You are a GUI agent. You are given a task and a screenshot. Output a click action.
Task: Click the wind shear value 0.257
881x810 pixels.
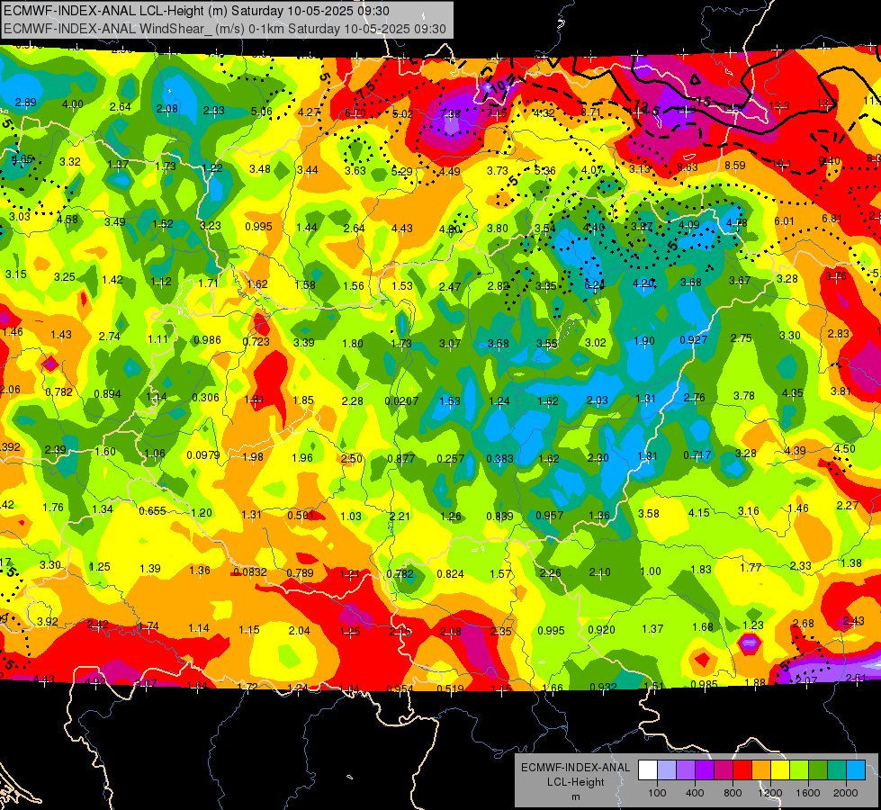[451, 459]
